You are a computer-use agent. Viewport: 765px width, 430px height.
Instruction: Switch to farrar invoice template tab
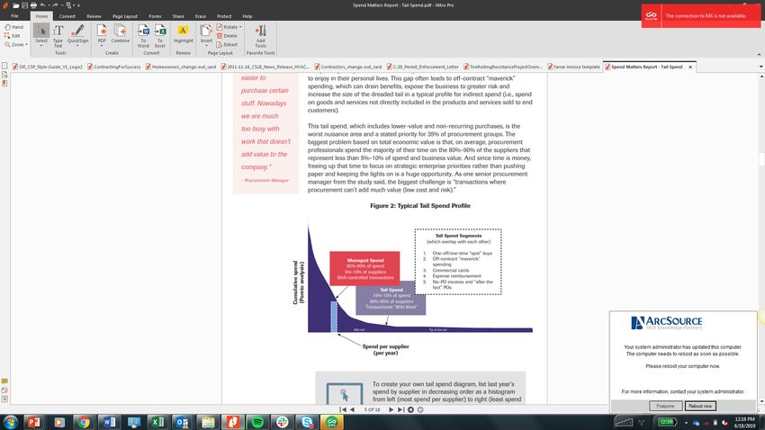574,67
